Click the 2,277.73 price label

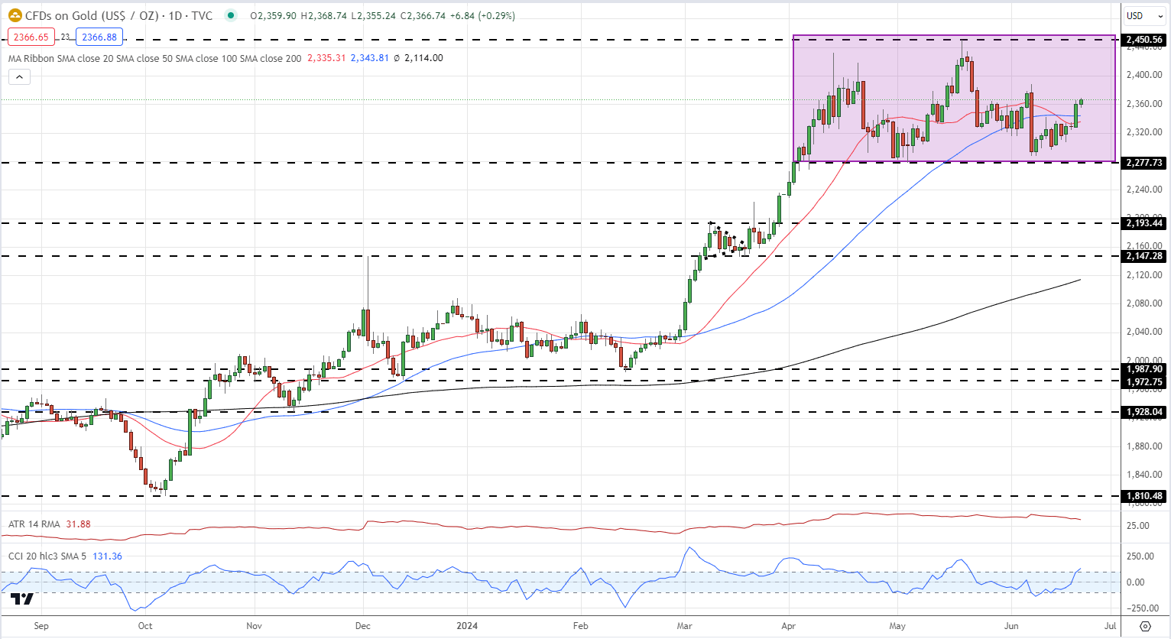pyautogui.click(x=1144, y=163)
